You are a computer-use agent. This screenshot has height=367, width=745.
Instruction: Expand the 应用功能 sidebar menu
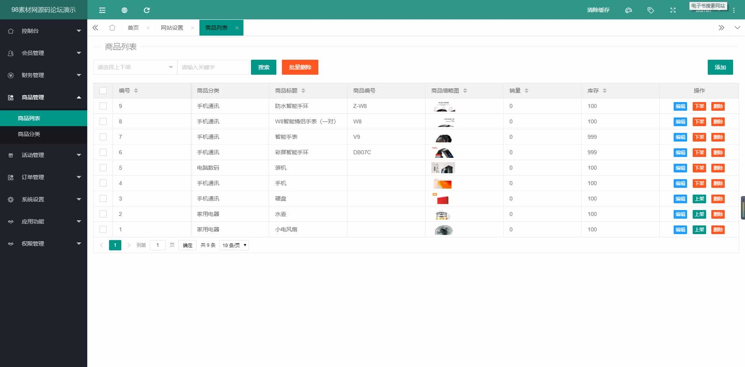point(44,221)
